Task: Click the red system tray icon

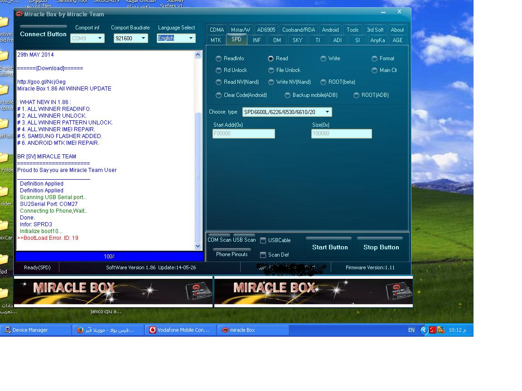Action: [432, 330]
